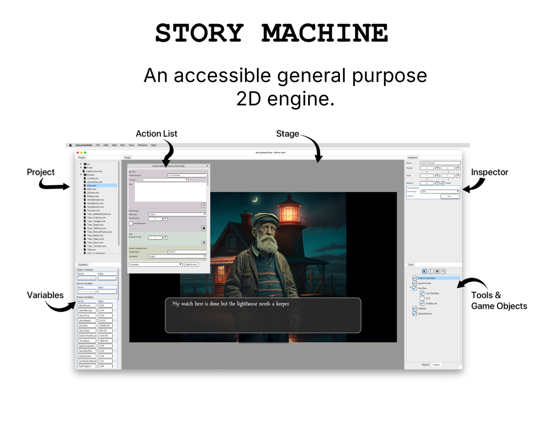Image resolution: width=560 pixels, height=425 pixels.
Task: Open the Window menu
Action: point(143,145)
